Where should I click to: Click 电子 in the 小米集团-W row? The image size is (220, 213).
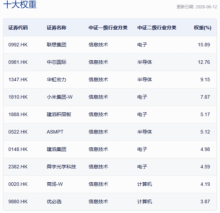coord(142,97)
